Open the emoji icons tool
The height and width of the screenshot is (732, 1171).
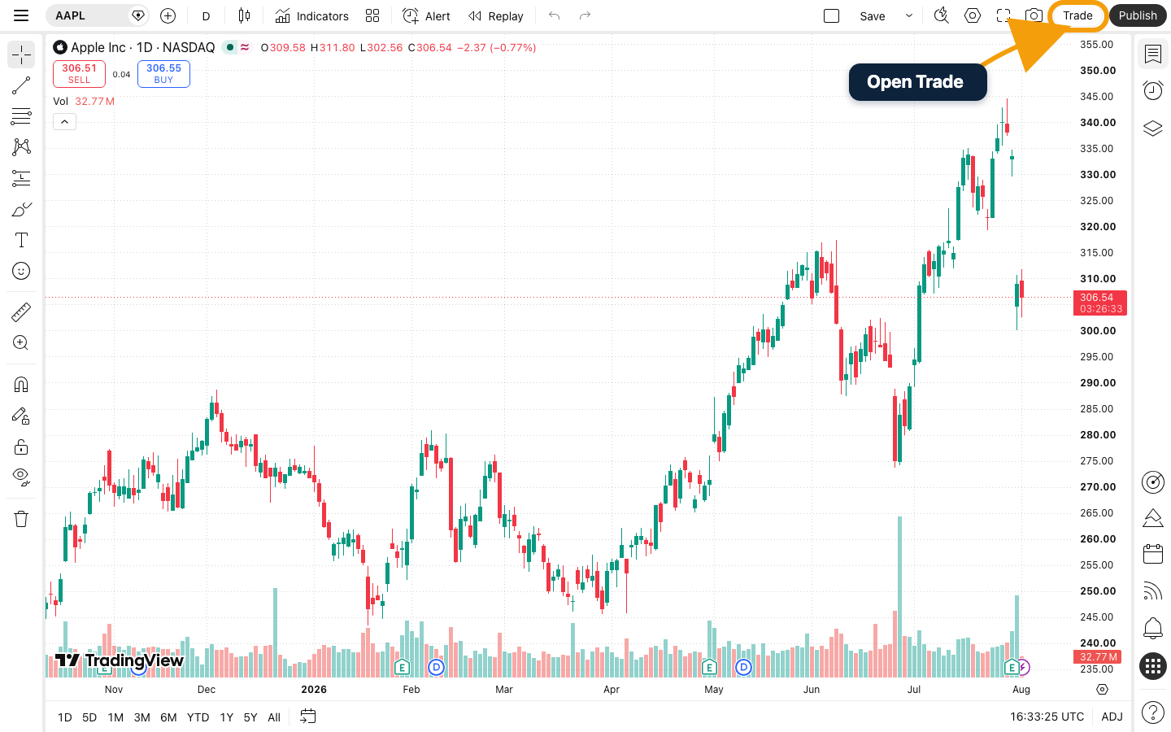(21, 271)
